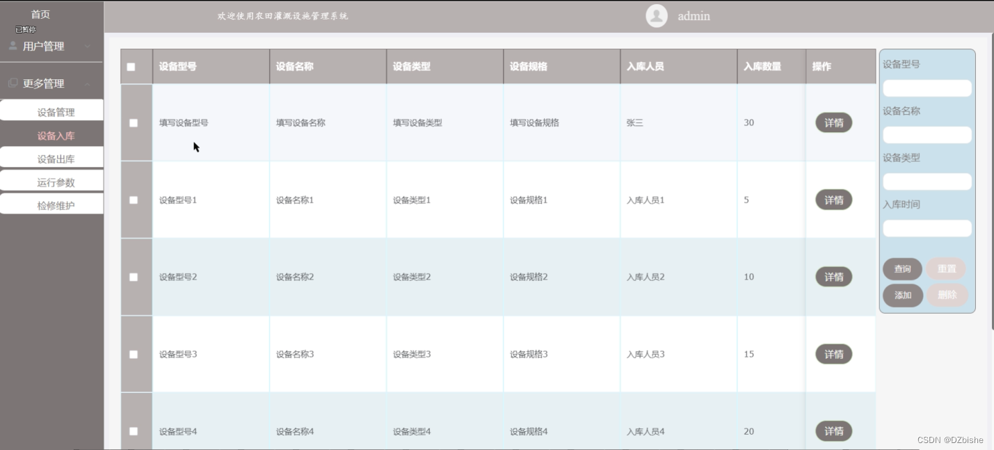The width and height of the screenshot is (994, 450).
Task: Check the row for 填写设备型号
Action: [x=134, y=123]
